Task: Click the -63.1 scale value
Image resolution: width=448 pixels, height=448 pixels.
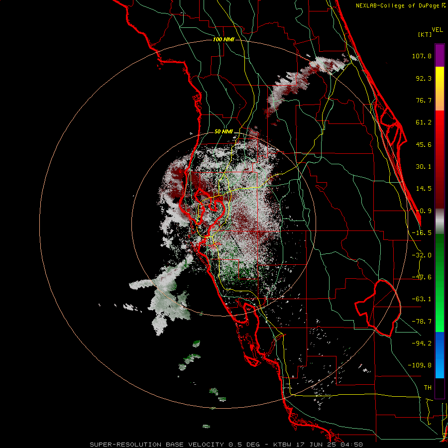Action: tap(422, 299)
